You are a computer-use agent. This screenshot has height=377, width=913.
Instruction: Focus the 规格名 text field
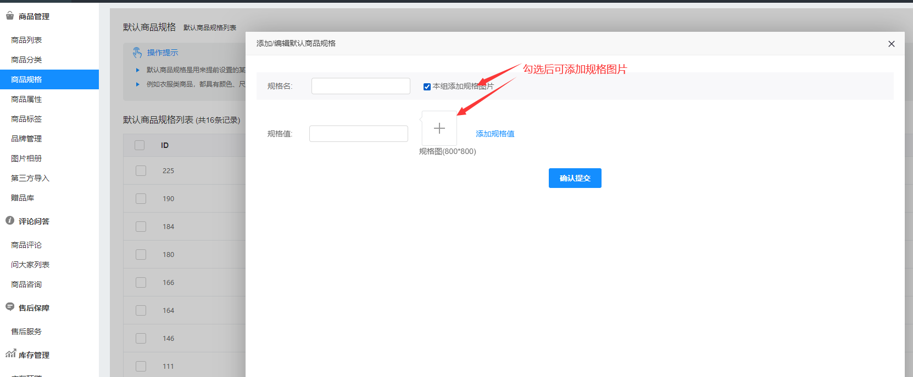click(360, 86)
